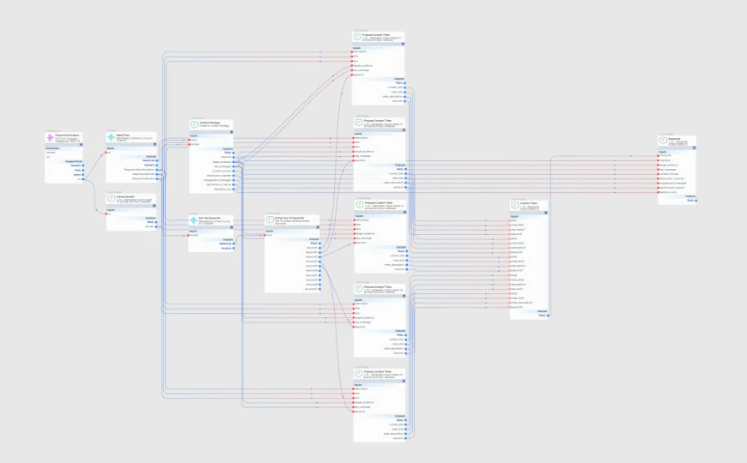Select the domain input port of Content Strategy

pyautogui.click(x=190, y=144)
